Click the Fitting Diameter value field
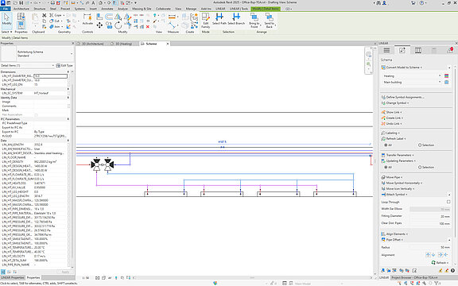458x286 pixels. coord(430,216)
